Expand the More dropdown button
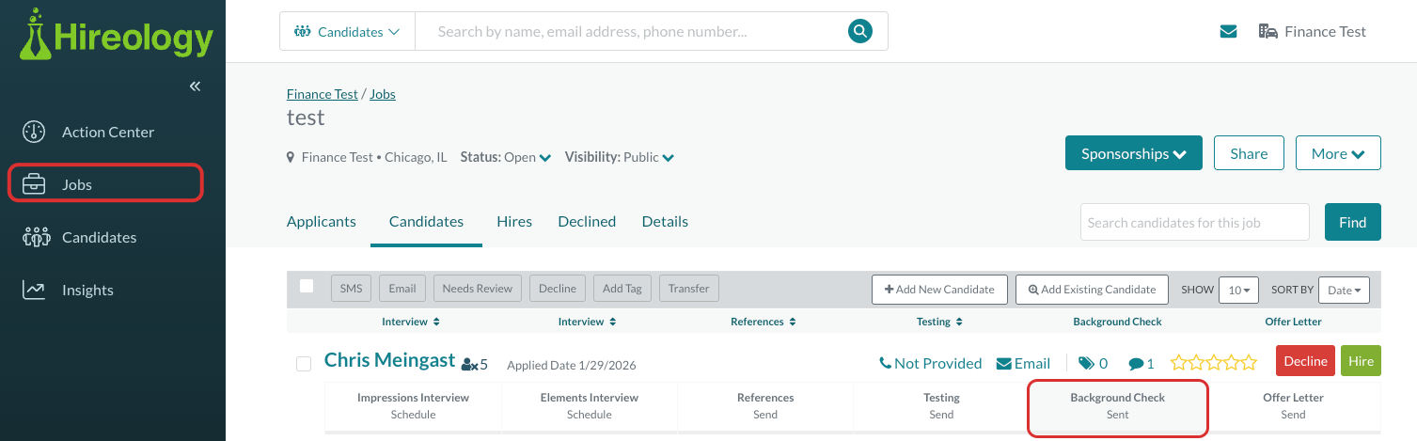Screen dimensions: 1417x441 tap(1338, 153)
